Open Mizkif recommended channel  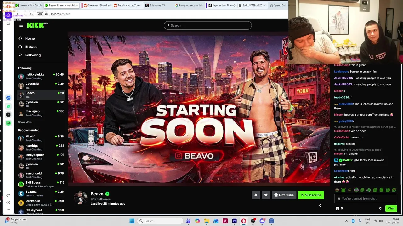coord(41,138)
